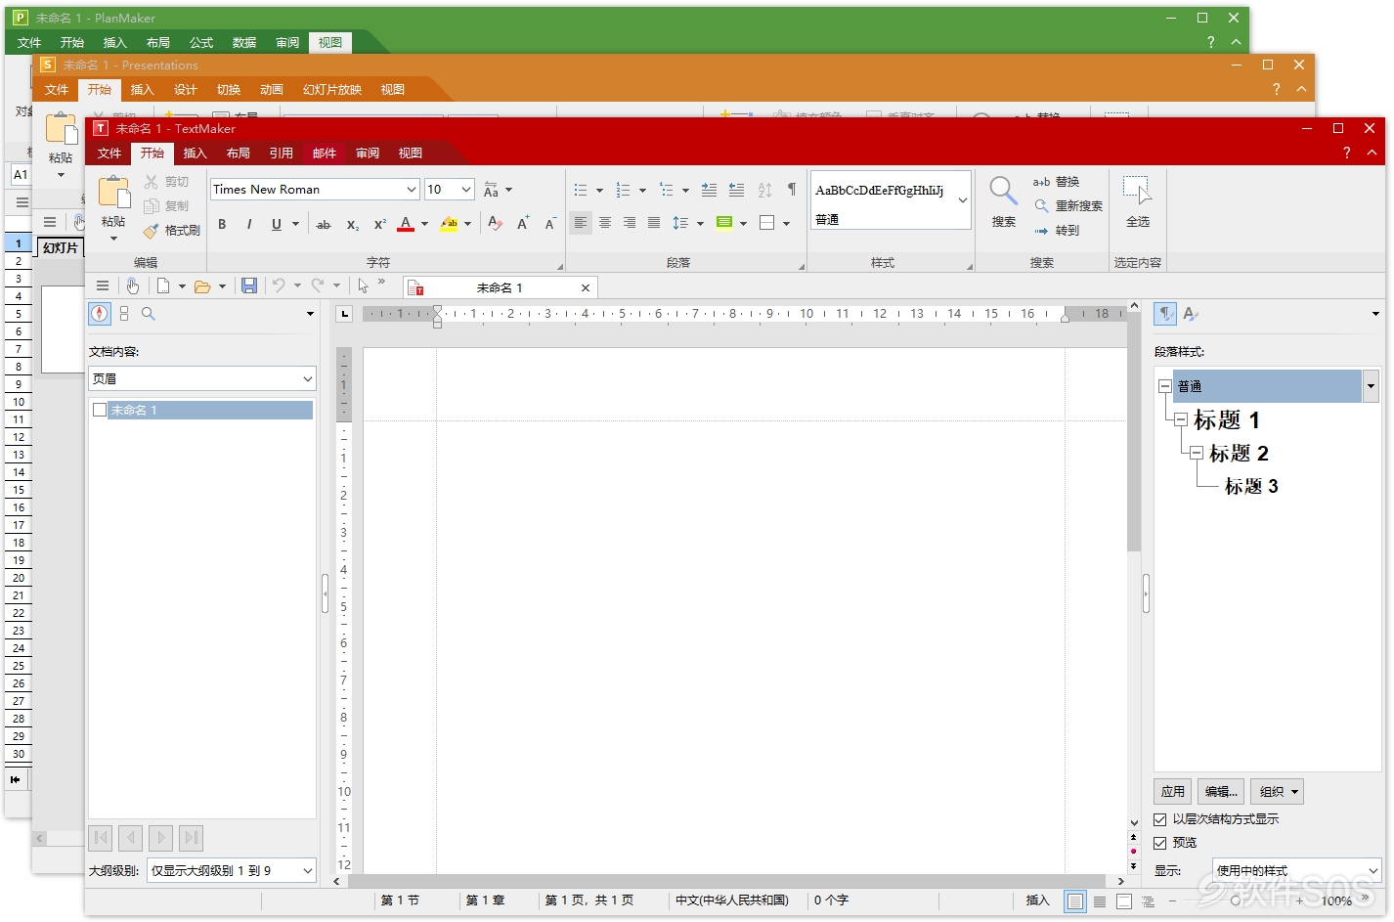Click the 编辑... edit button

point(1222,792)
